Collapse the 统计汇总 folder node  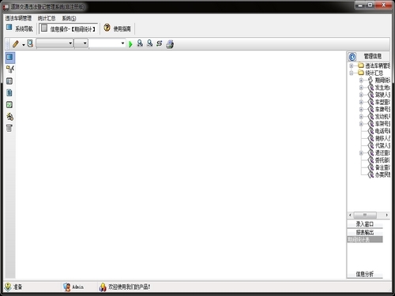[x=352, y=73]
